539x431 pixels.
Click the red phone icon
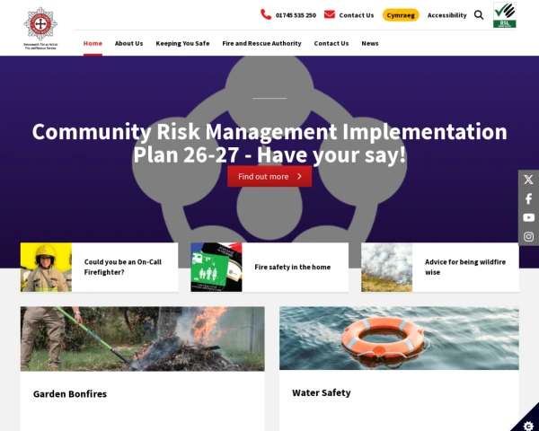tap(266, 14)
